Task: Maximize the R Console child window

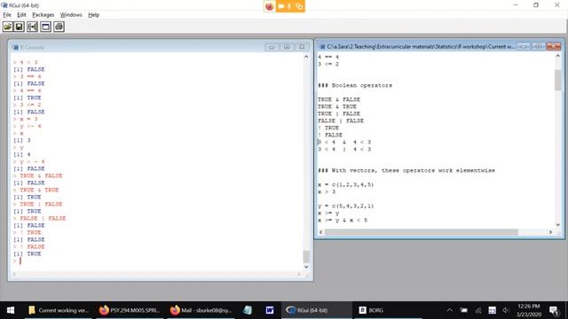Action: [x=287, y=47]
